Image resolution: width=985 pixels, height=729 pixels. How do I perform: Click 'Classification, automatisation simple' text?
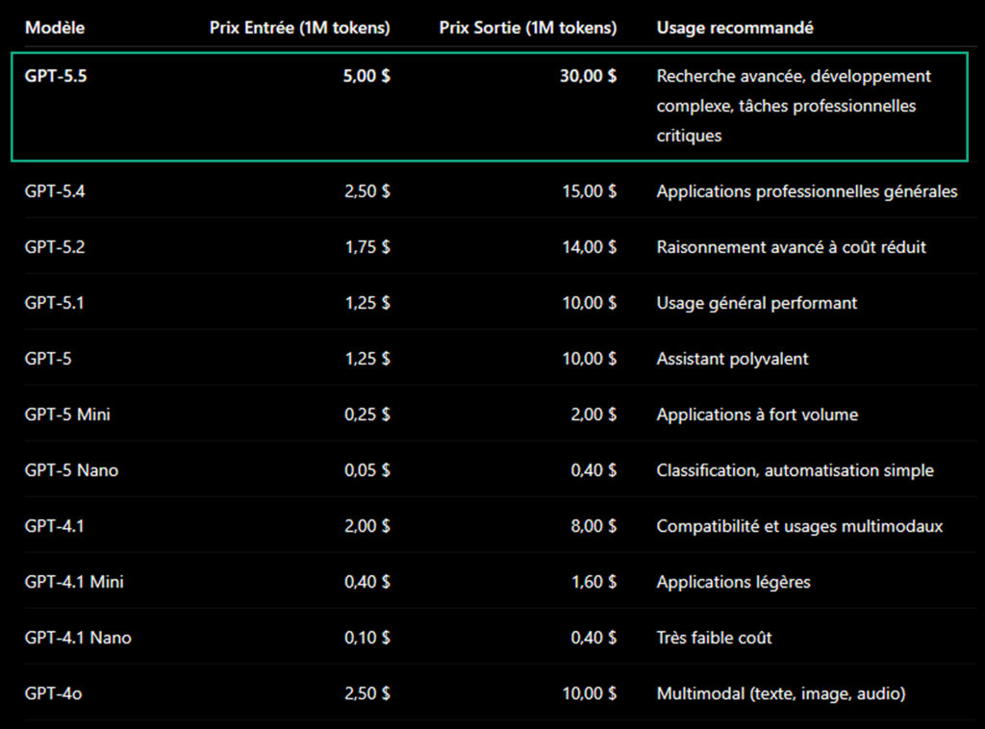coord(796,470)
